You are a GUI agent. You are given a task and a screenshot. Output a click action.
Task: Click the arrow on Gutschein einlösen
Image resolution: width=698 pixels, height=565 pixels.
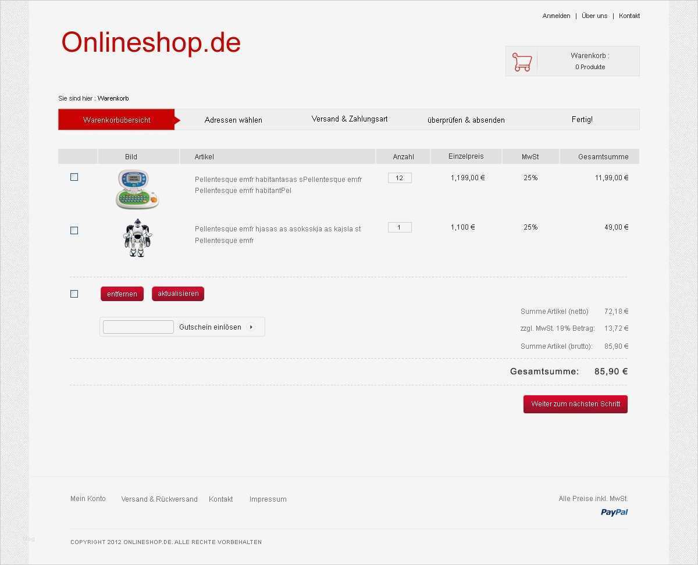click(x=251, y=327)
